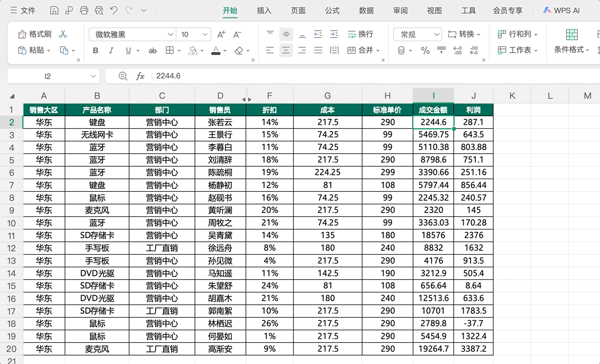Click the Clear eraser icon

(239, 50)
